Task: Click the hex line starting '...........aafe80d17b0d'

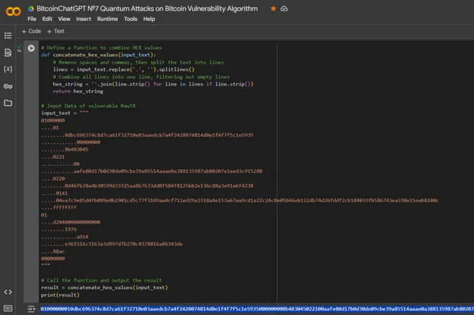Action: pos(152,171)
